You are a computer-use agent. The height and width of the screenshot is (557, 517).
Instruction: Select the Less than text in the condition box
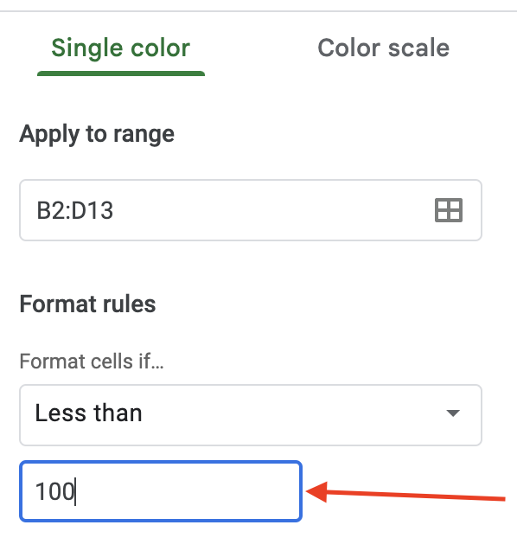tap(88, 413)
